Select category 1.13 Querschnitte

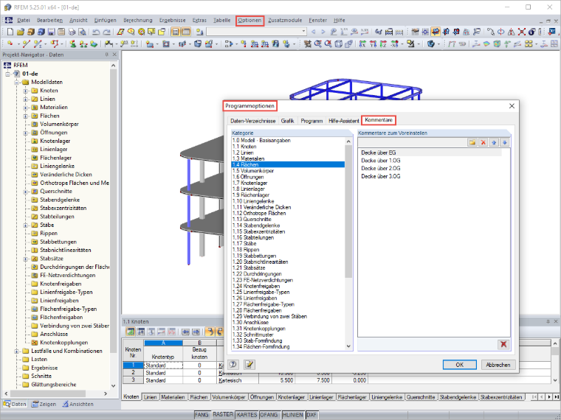(x=252, y=220)
